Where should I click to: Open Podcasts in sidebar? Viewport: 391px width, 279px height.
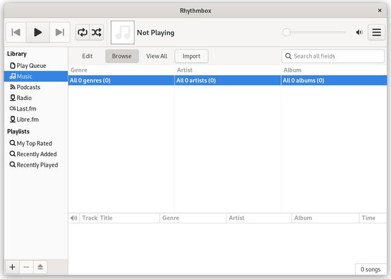(36, 87)
